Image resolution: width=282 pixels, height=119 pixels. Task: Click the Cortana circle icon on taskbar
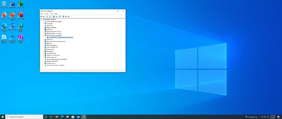[x=46, y=117]
